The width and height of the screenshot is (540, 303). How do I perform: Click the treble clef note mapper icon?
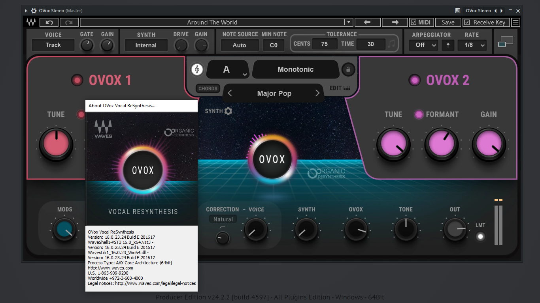point(197,69)
